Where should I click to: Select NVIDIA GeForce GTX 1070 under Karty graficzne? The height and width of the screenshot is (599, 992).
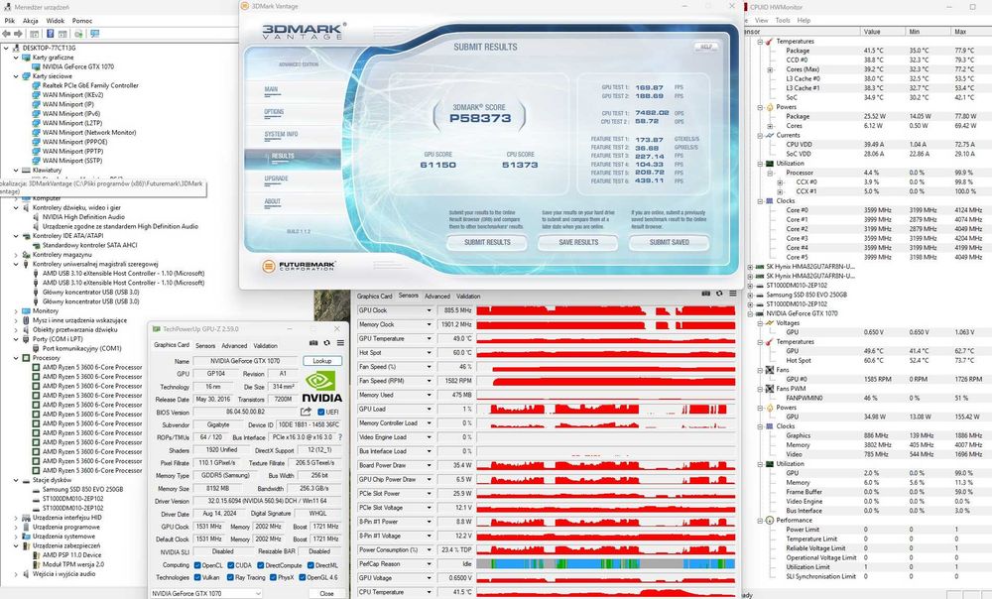77,66
